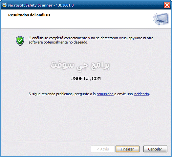The width and height of the screenshot is (172, 157).
Task: Open the comunidad link
Action: 105,94
